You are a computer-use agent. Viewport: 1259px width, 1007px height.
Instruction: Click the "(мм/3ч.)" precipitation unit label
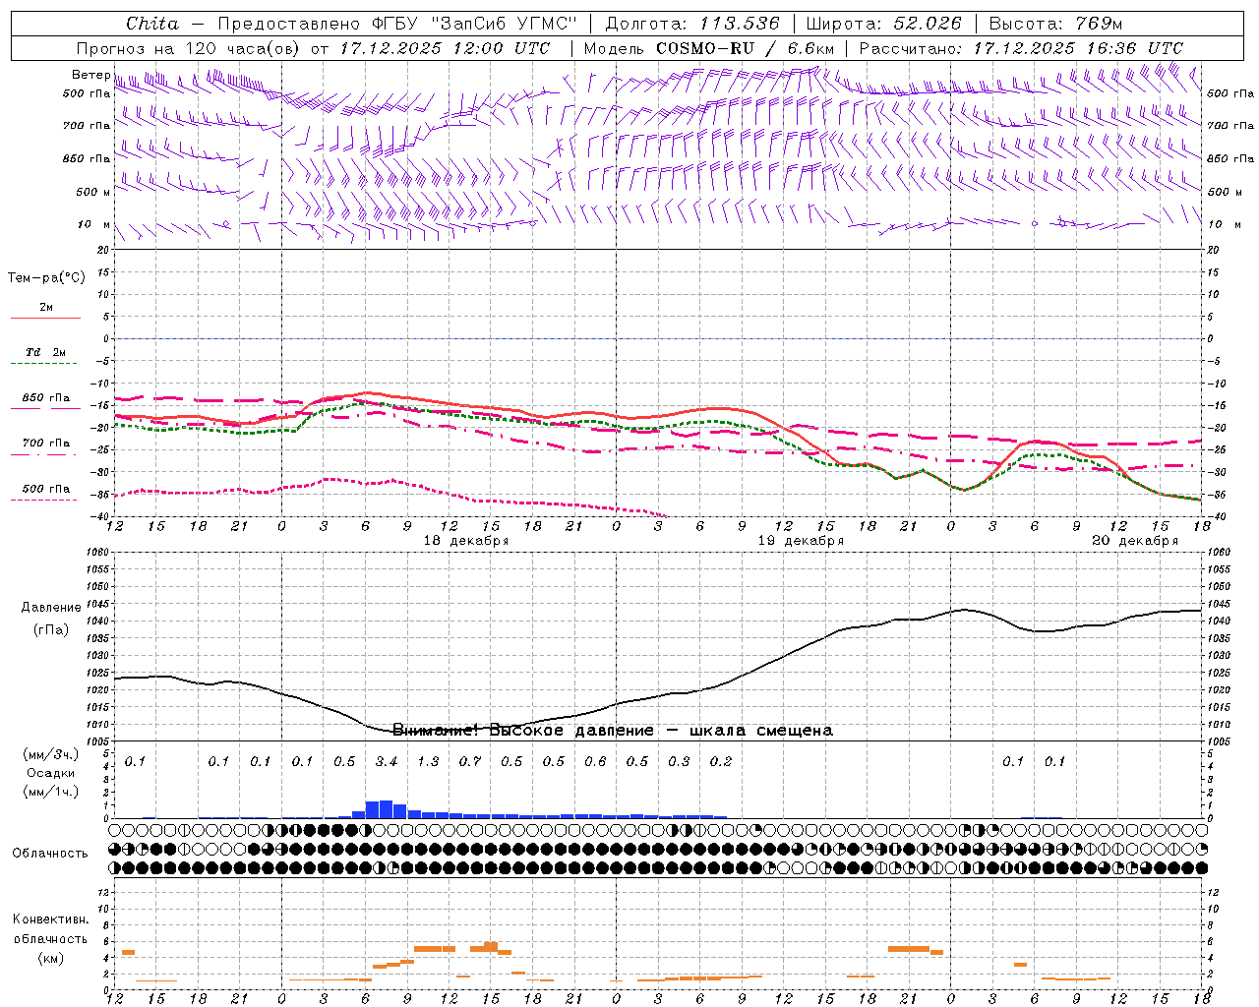[x=51, y=754]
